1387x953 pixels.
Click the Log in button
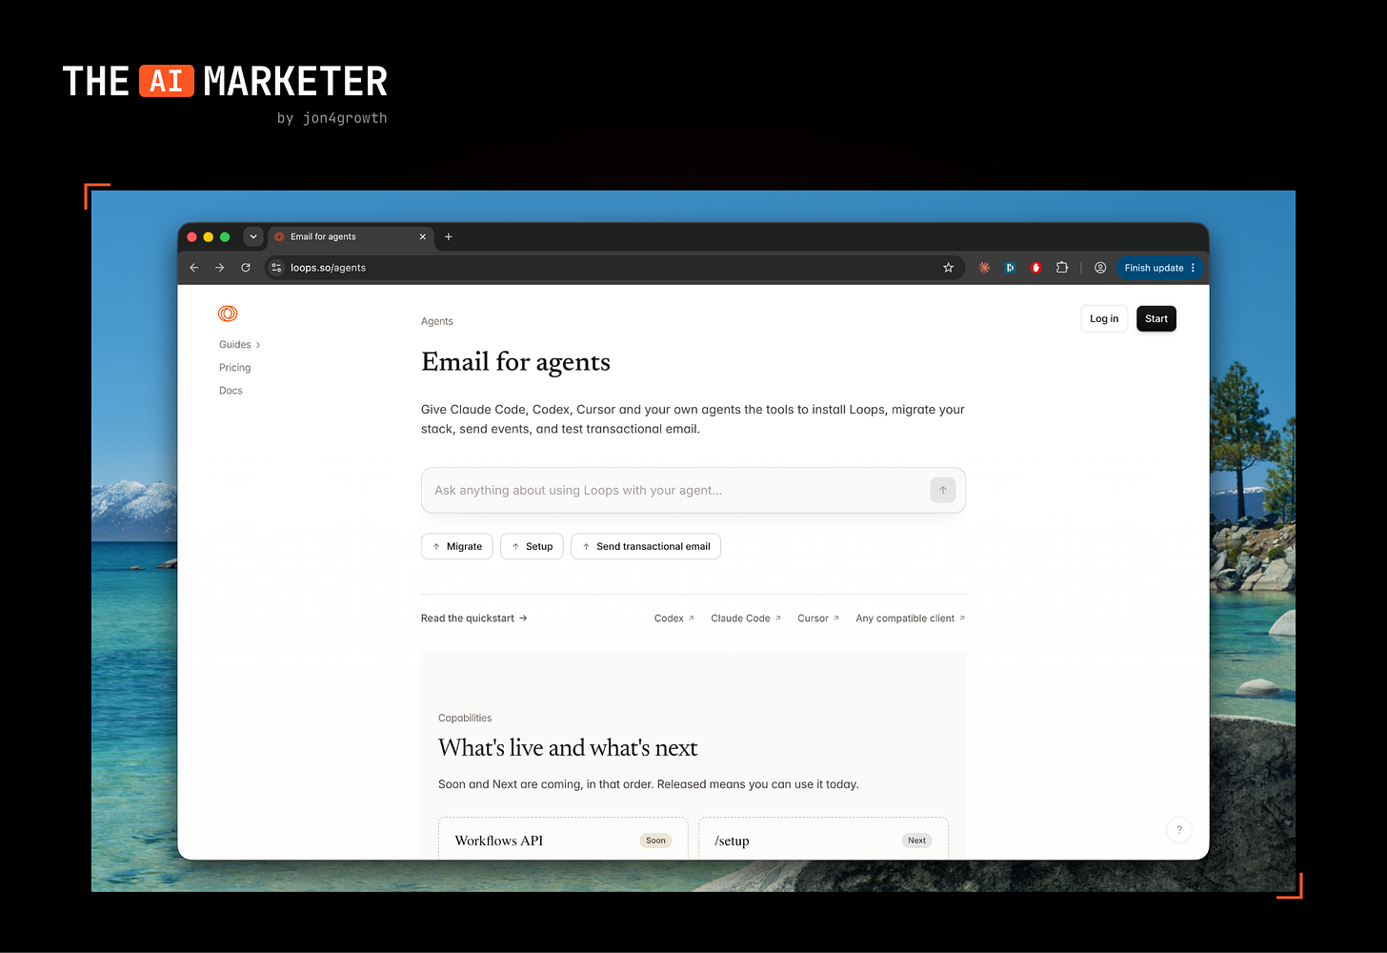click(x=1104, y=318)
